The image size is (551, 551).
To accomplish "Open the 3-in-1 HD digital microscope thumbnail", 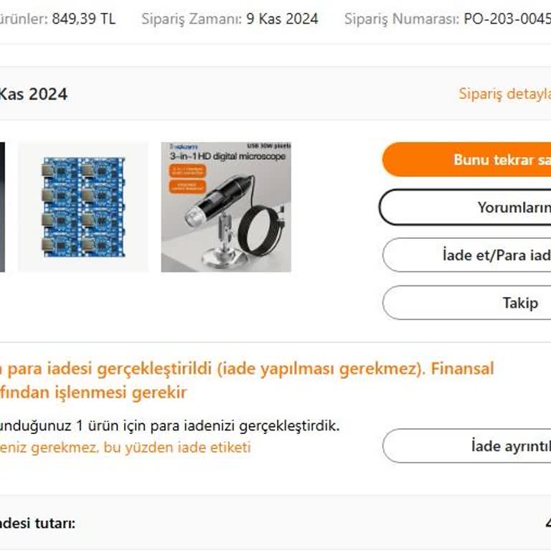I will [x=226, y=207].
